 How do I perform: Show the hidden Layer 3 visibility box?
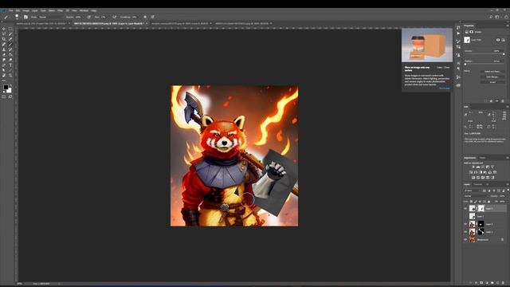click(x=465, y=216)
